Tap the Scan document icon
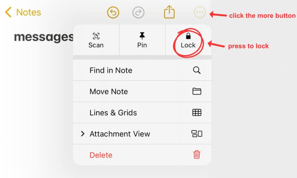This screenshot has width=297, height=178. [96, 36]
